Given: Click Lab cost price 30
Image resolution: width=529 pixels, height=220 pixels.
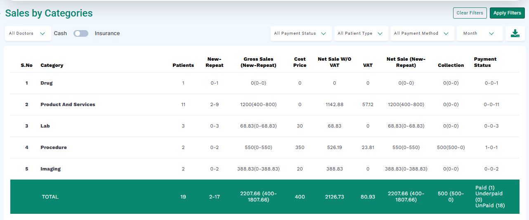Looking at the screenshot, I should pos(300,126).
